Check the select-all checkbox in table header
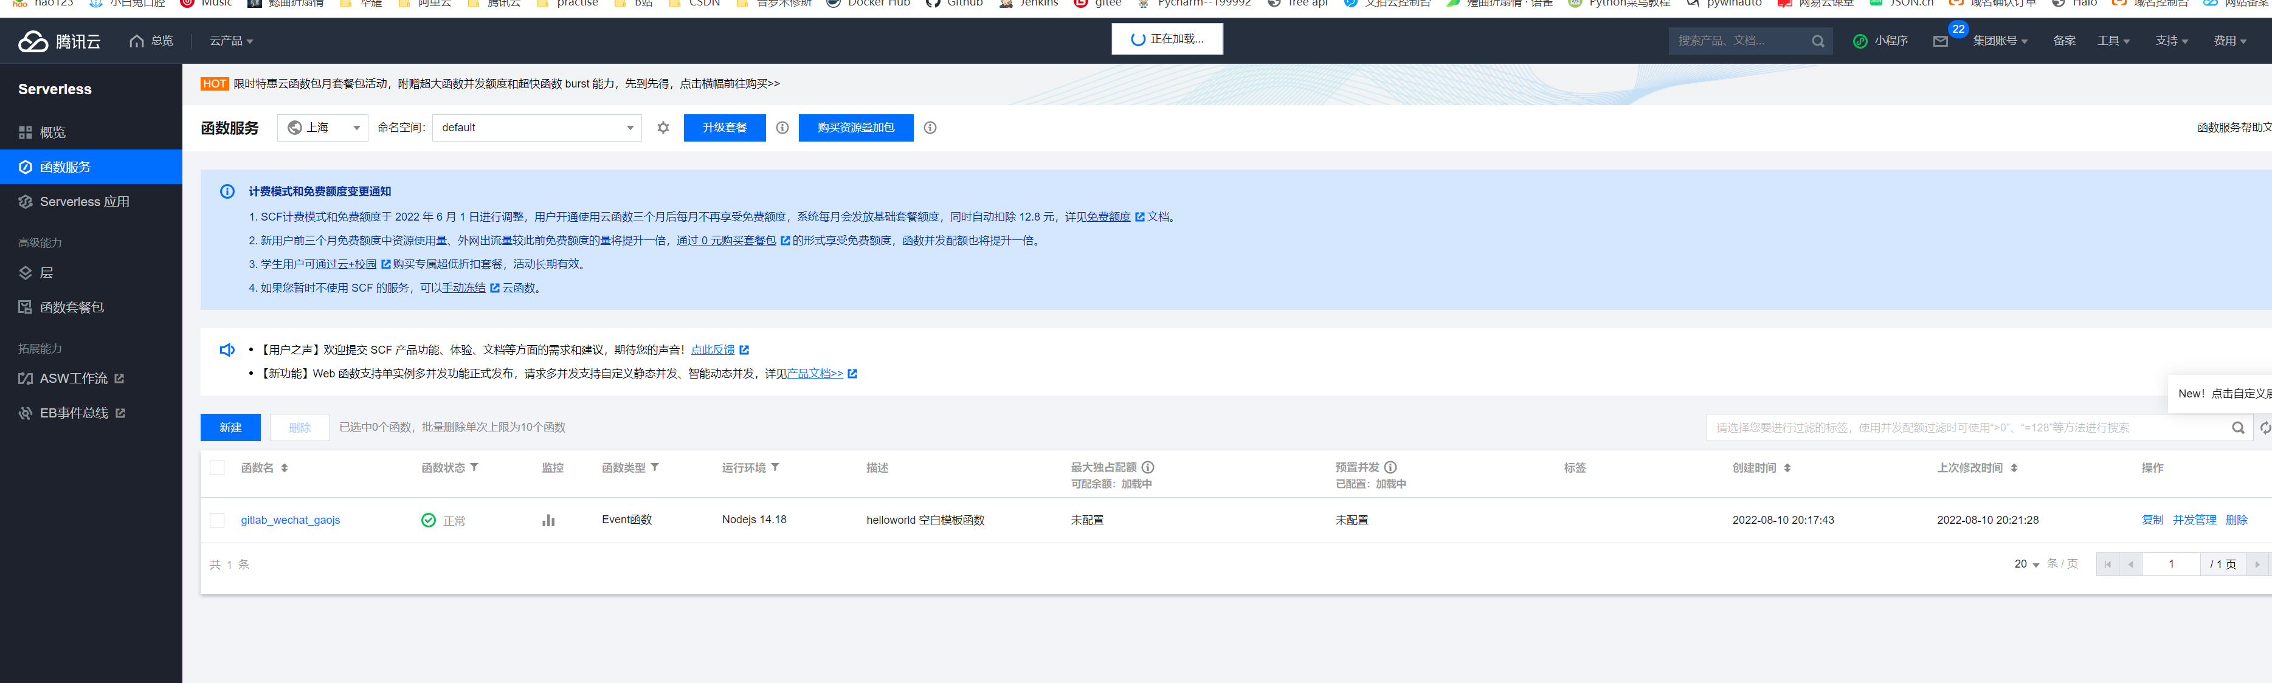Screen dimensions: 2272x683 coord(218,468)
